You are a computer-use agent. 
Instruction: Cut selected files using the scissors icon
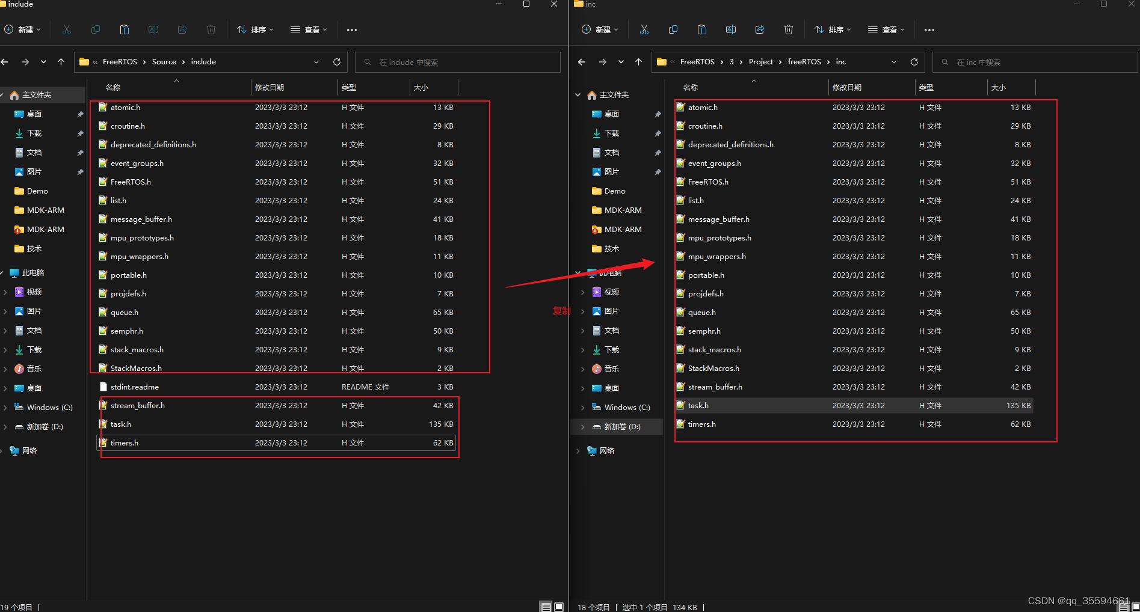click(x=67, y=29)
